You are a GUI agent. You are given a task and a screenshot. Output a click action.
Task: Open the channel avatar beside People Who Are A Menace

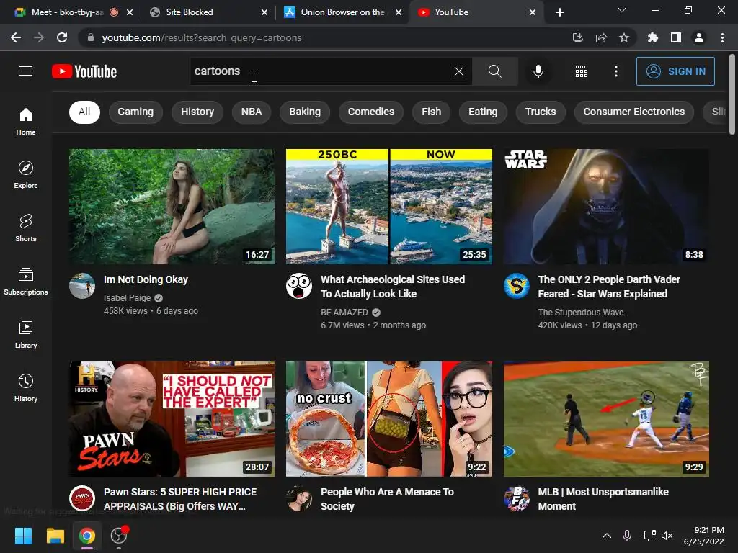point(299,498)
